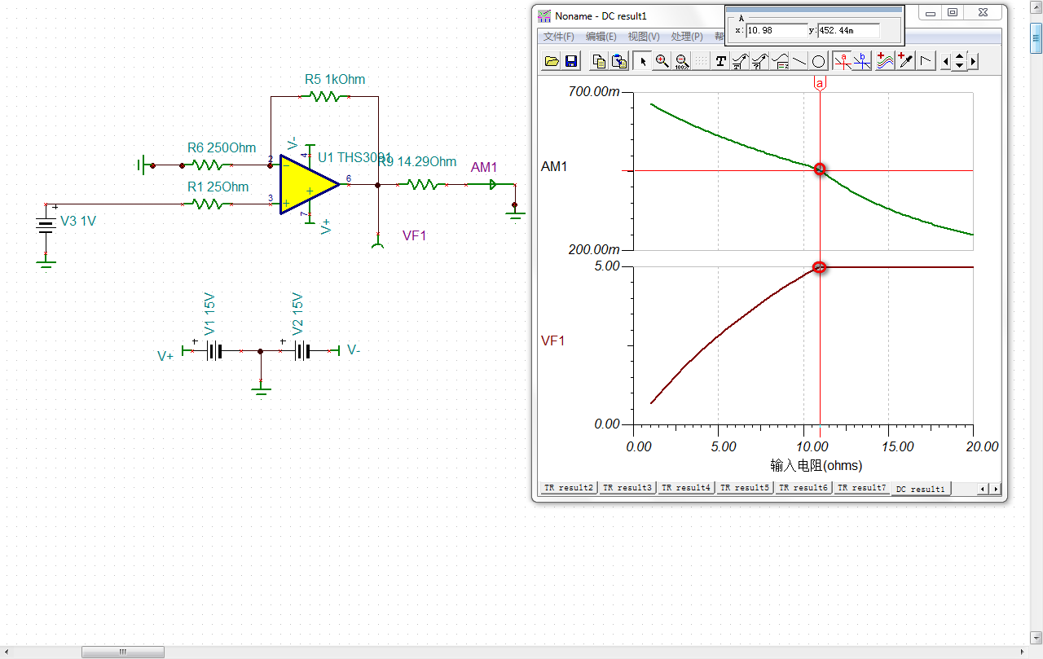Select the VF1 curve label in the plot
This screenshot has width=1043, height=659.
click(553, 340)
